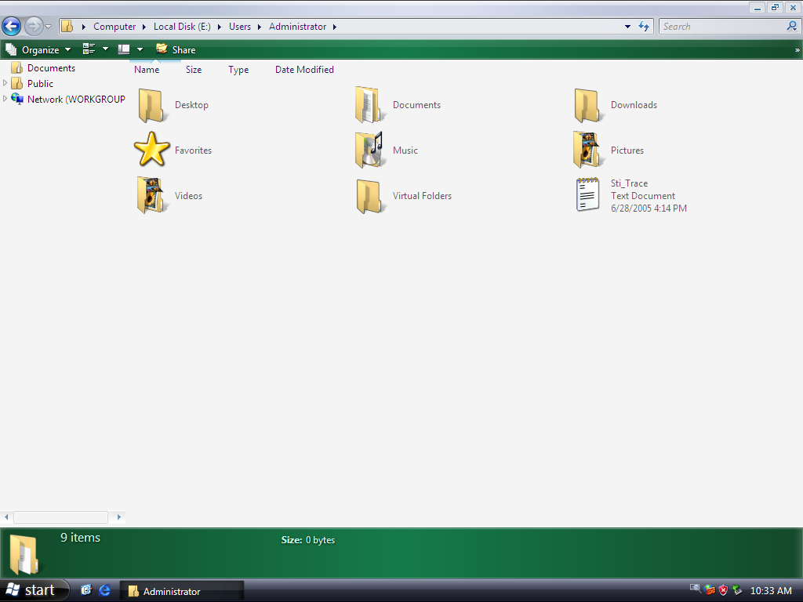The width and height of the screenshot is (803, 602).
Task: Expand the Public folder tree node
Action: coord(5,83)
